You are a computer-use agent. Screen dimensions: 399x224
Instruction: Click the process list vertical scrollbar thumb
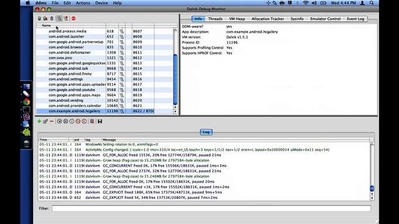175,80
